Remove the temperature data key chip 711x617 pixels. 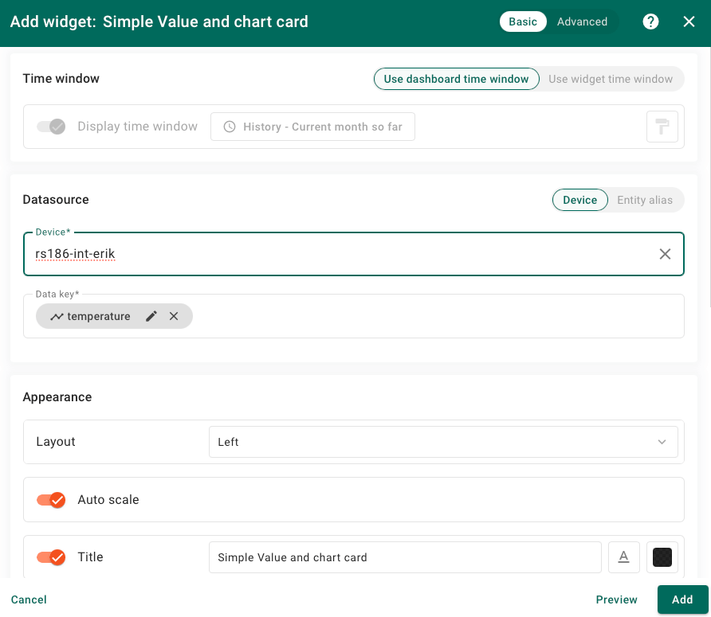[174, 316]
